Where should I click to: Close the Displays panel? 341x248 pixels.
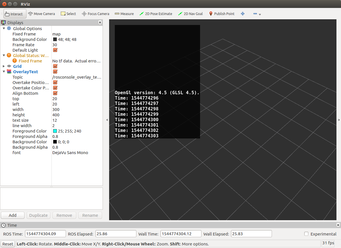[x=100, y=22]
